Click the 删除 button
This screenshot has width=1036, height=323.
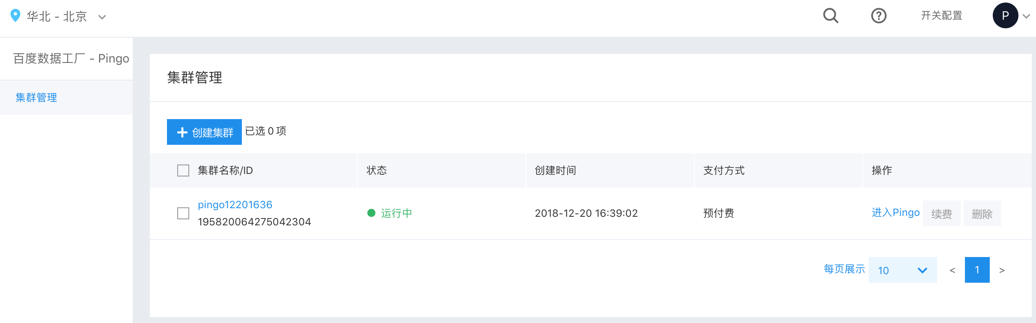tap(982, 213)
